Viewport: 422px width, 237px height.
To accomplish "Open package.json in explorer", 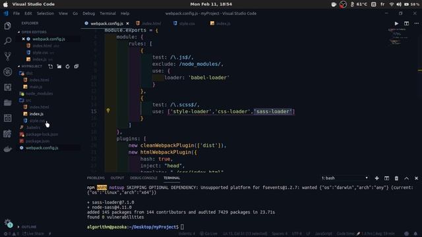I will pyautogui.click(x=38, y=141).
